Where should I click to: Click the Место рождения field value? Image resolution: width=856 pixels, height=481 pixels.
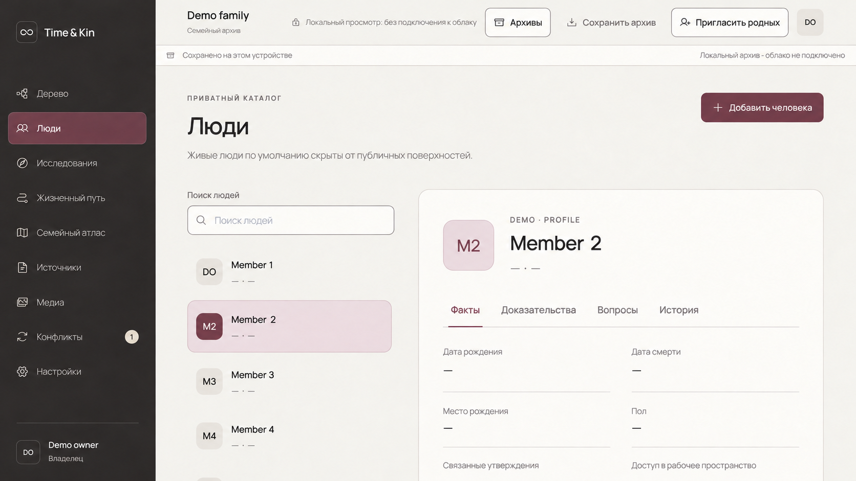[x=448, y=428]
